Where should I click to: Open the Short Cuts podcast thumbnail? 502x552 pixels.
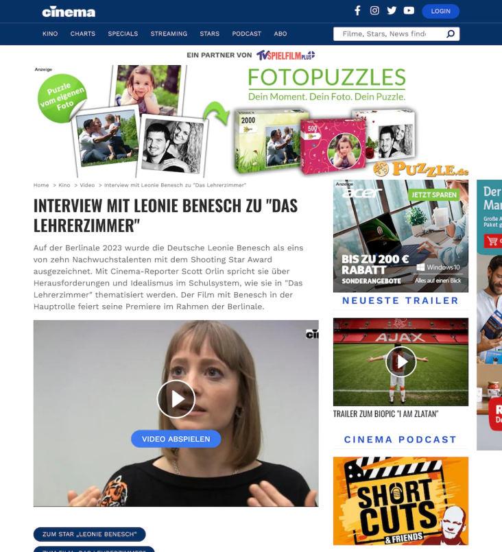401,501
